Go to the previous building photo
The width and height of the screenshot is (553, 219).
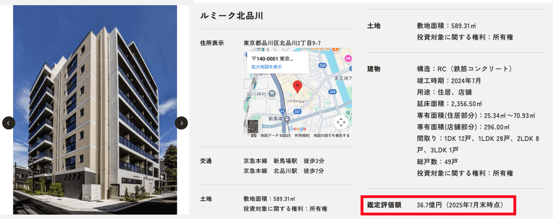tap(9, 123)
